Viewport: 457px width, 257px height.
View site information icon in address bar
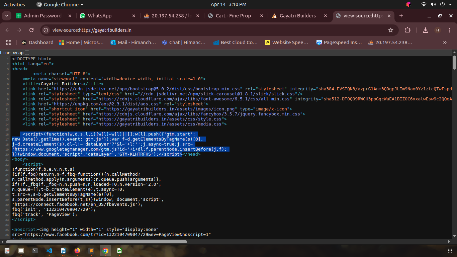46,30
